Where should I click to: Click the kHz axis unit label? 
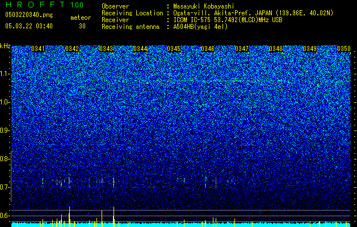[x=5, y=46]
